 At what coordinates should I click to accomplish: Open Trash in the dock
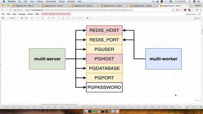[x=117, y=111]
